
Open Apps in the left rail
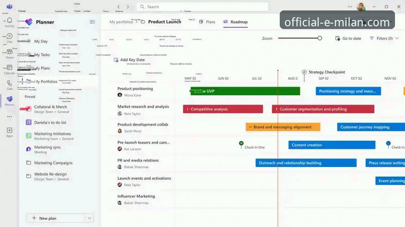pos(9,132)
